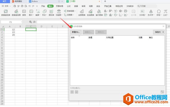Select column B header
The image size is (170, 107).
20,26
